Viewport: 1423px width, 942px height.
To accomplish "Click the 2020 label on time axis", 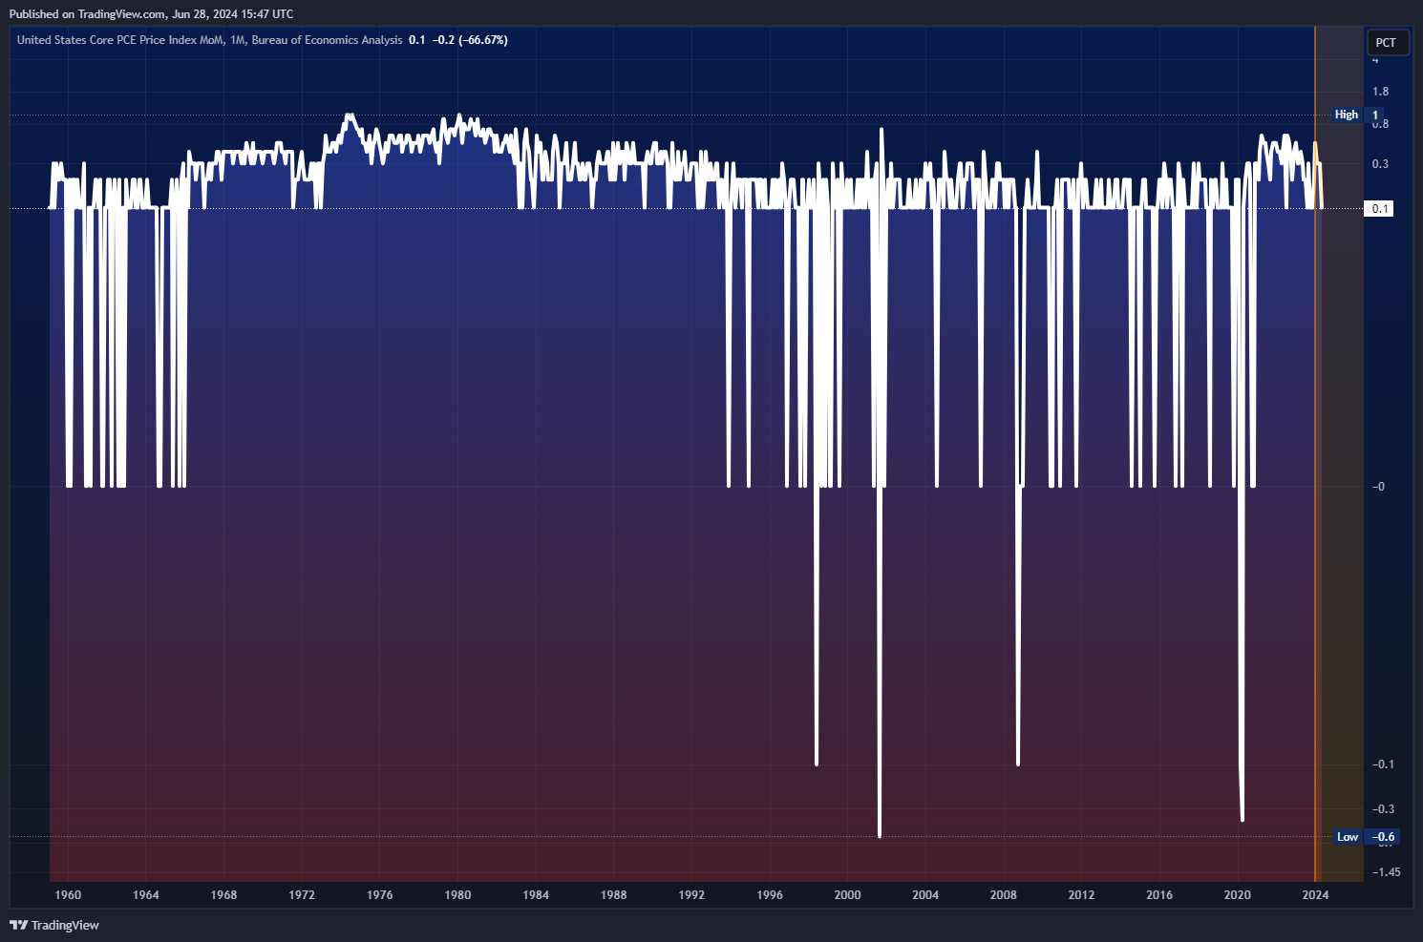I will tap(1238, 895).
